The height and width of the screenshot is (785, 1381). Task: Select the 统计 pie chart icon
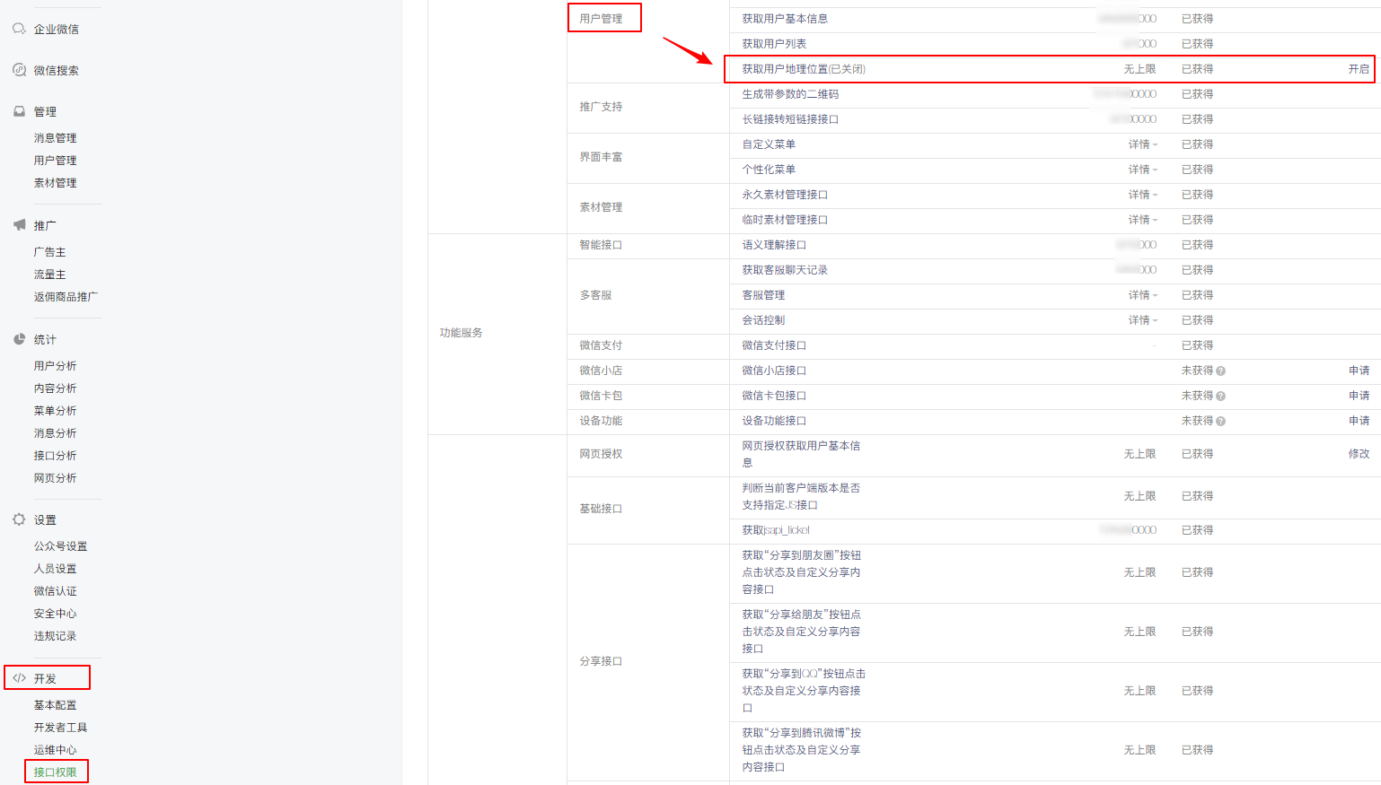20,339
